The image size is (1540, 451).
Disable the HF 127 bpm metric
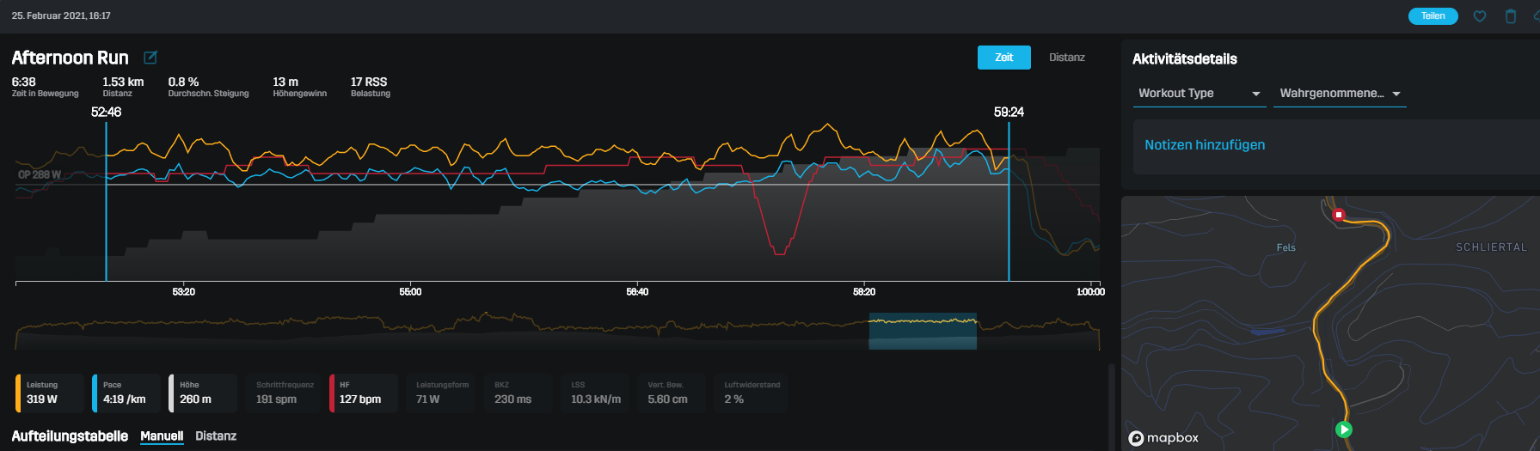click(x=363, y=393)
